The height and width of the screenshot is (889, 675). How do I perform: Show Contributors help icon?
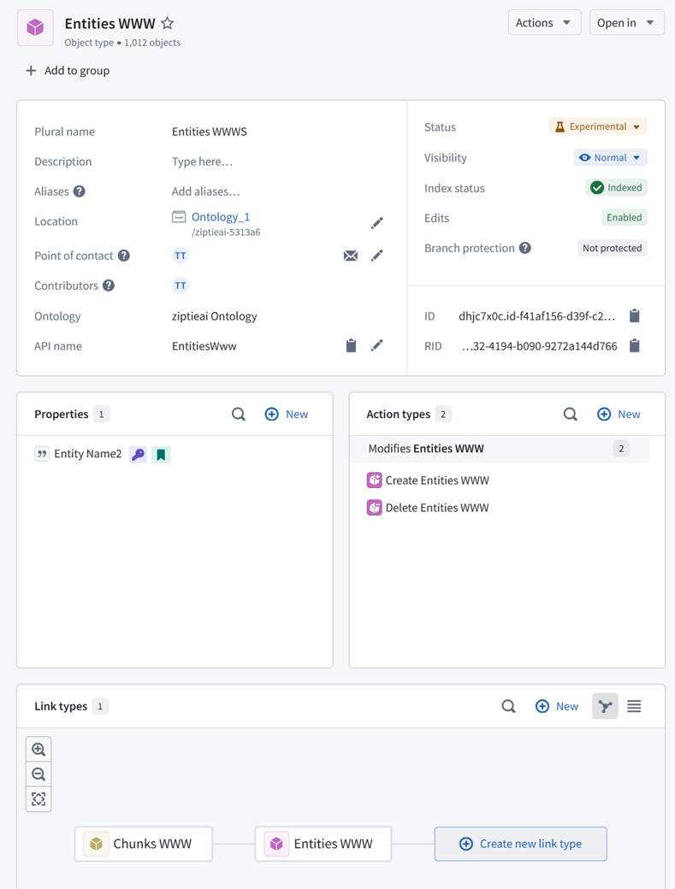pos(109,286)
